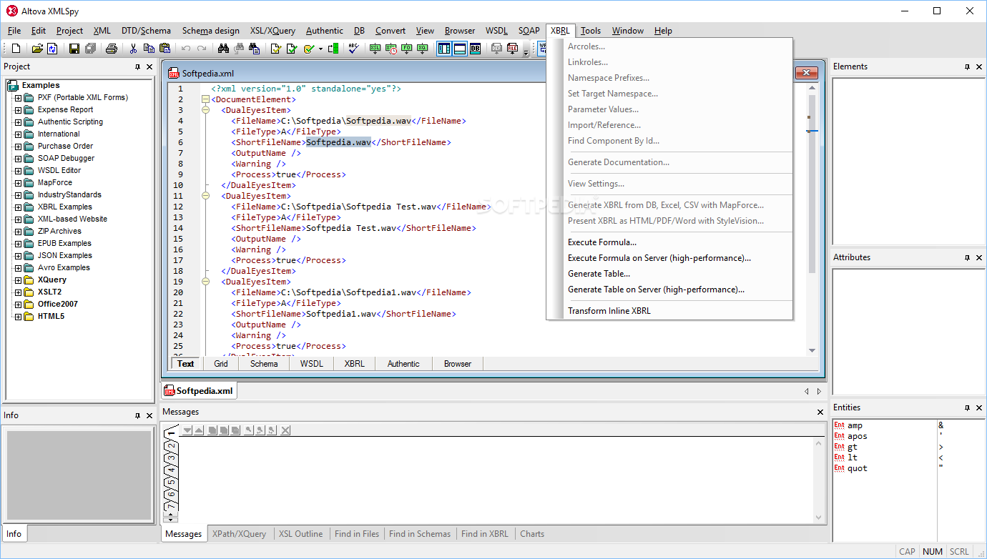
Task: Select message tab number 2
Action: click(x=171, y=446)
